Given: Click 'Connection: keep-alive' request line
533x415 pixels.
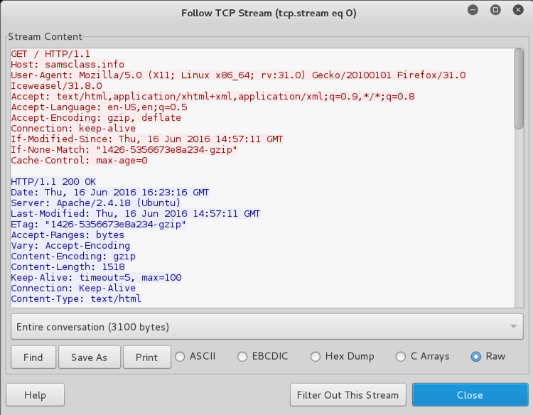Looking at the screenshot, I should click(73, 128).
